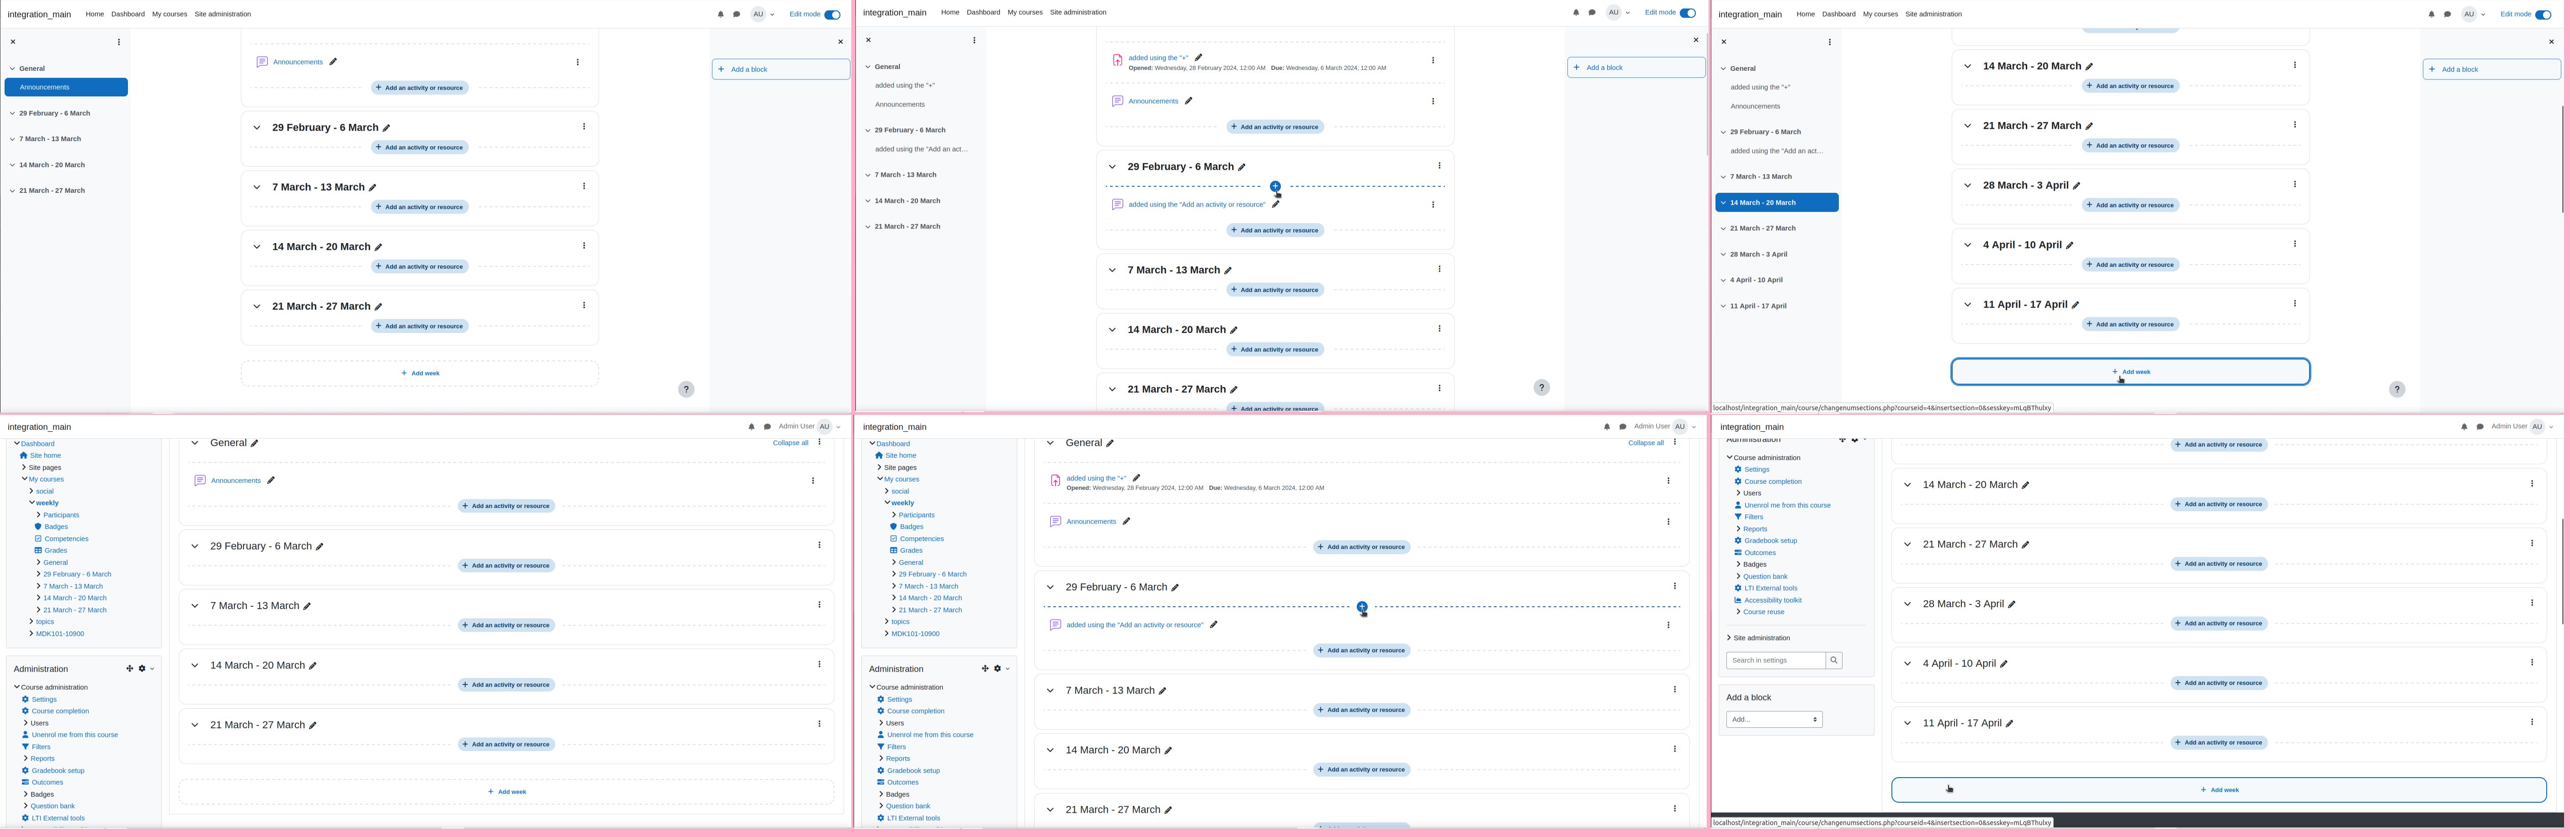The image size is (2570, 837).
Task: Click Filters funnel icon in bottom-left panel
Action: tap(25, 747)
